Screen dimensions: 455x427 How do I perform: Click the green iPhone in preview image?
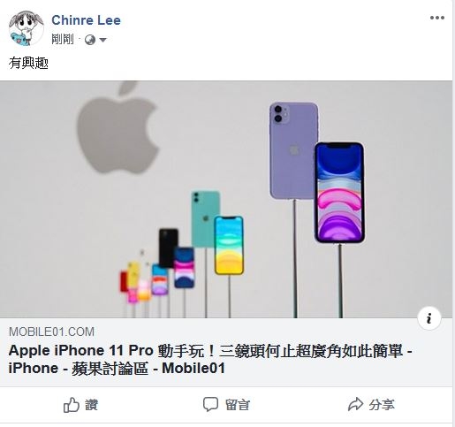(x=205, y=219)
